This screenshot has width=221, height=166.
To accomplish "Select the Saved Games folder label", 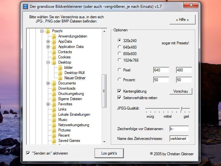I will pyautogui.click(x=69, y=141).
